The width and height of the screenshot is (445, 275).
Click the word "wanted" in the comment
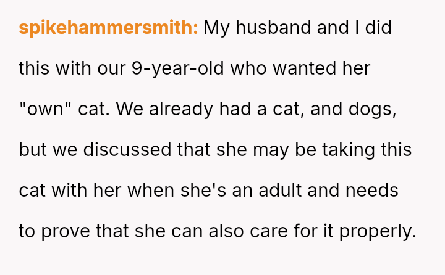tap(303, 68)
